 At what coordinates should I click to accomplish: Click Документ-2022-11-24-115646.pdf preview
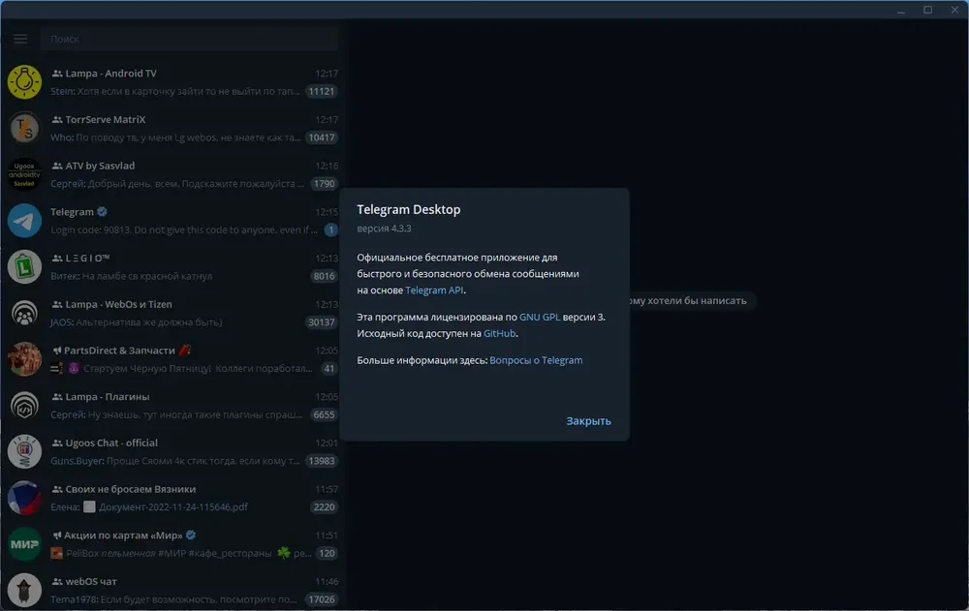[x=173, y=506]
